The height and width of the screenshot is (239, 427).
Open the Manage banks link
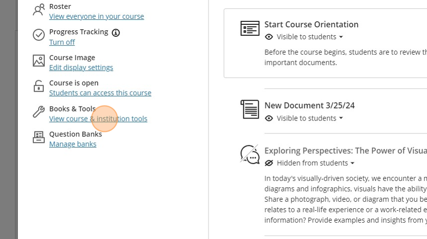click(x=72, y=144)
